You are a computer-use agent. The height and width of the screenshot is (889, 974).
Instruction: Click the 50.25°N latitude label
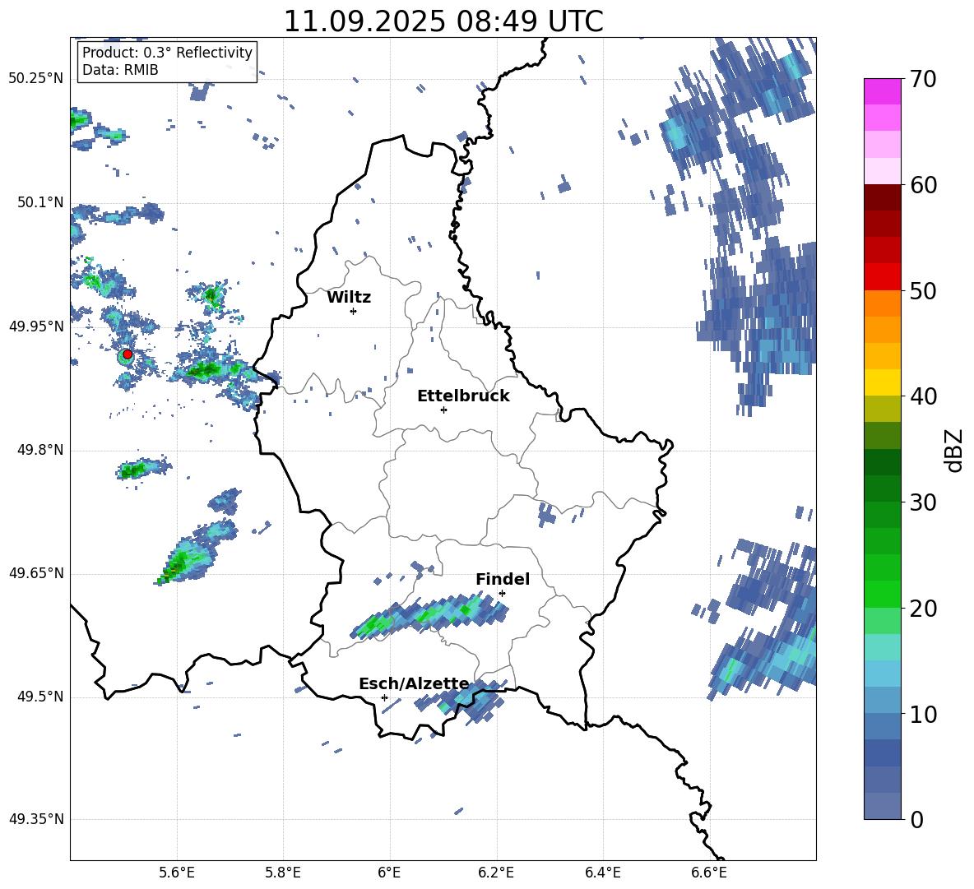click(35, 79)
